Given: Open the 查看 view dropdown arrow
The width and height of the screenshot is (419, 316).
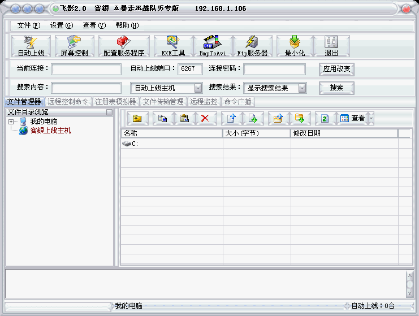Looking at the screenshot, I should click(371, 118).
